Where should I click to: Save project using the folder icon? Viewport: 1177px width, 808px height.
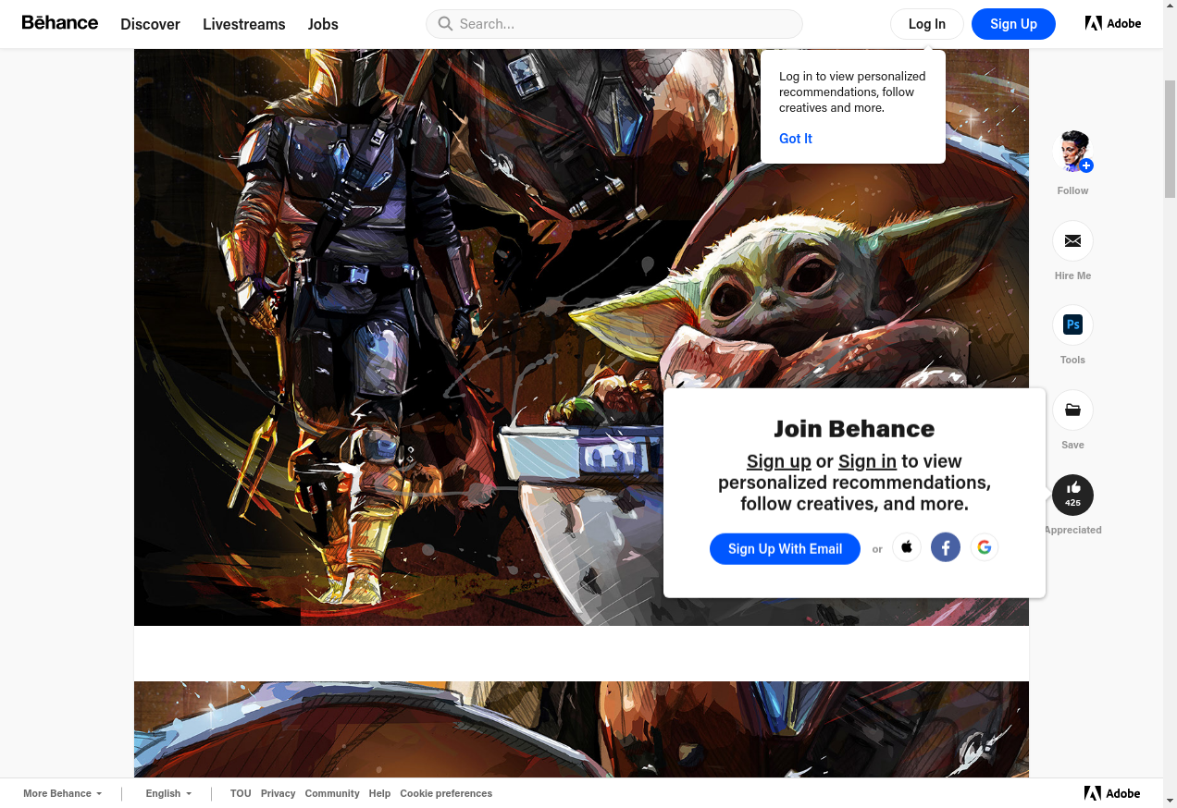[1072, 410]
